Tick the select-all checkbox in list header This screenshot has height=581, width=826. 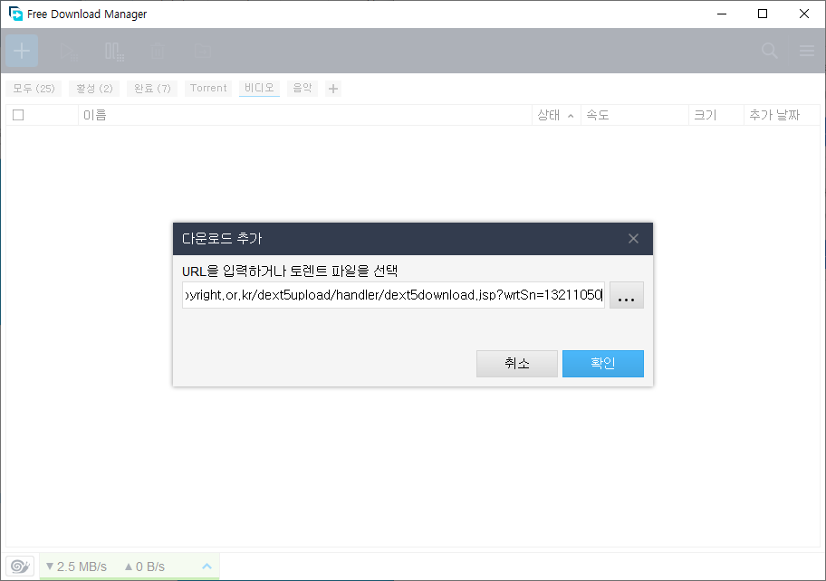tap(18, 115)
